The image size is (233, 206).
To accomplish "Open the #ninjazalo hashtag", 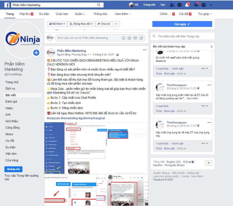I will (53, 118).
